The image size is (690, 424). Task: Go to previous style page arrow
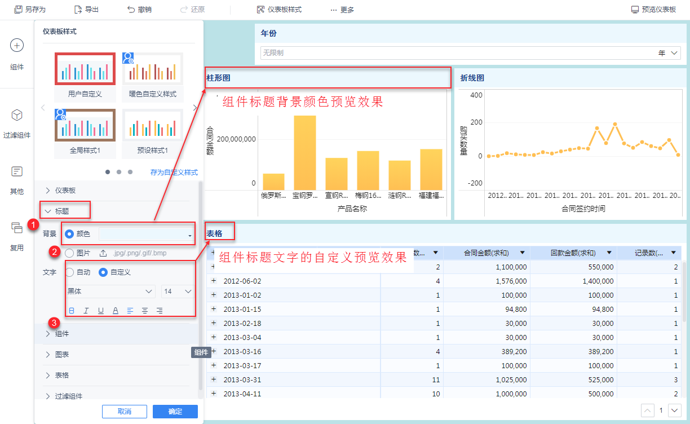point(42,107)
